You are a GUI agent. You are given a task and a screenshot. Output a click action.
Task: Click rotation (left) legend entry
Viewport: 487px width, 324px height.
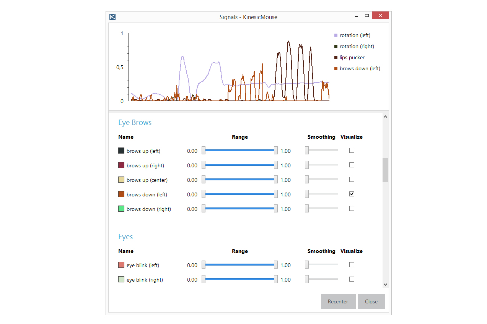click(x=352, y=35)
